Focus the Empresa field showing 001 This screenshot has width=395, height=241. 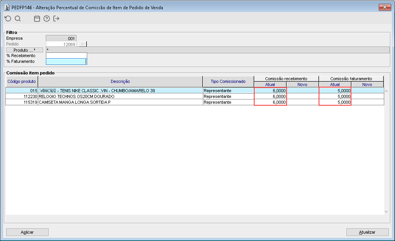(61, 38)
